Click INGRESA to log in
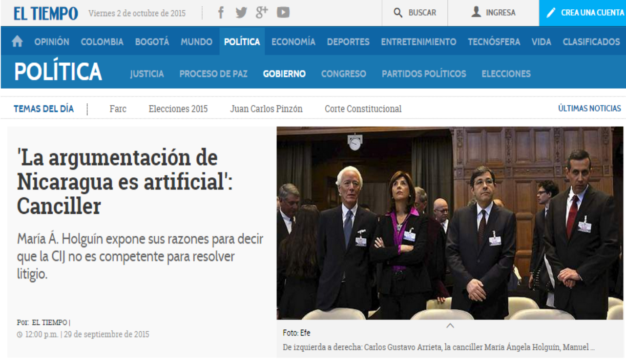626x359 pixels. click(x=493, y=13)
